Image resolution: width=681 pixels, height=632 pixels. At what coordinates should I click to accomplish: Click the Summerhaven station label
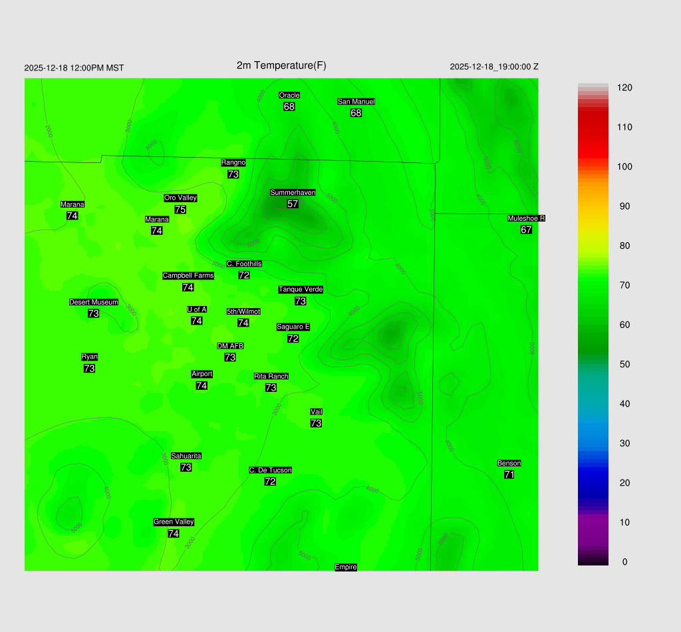click(x=293, y=192)
